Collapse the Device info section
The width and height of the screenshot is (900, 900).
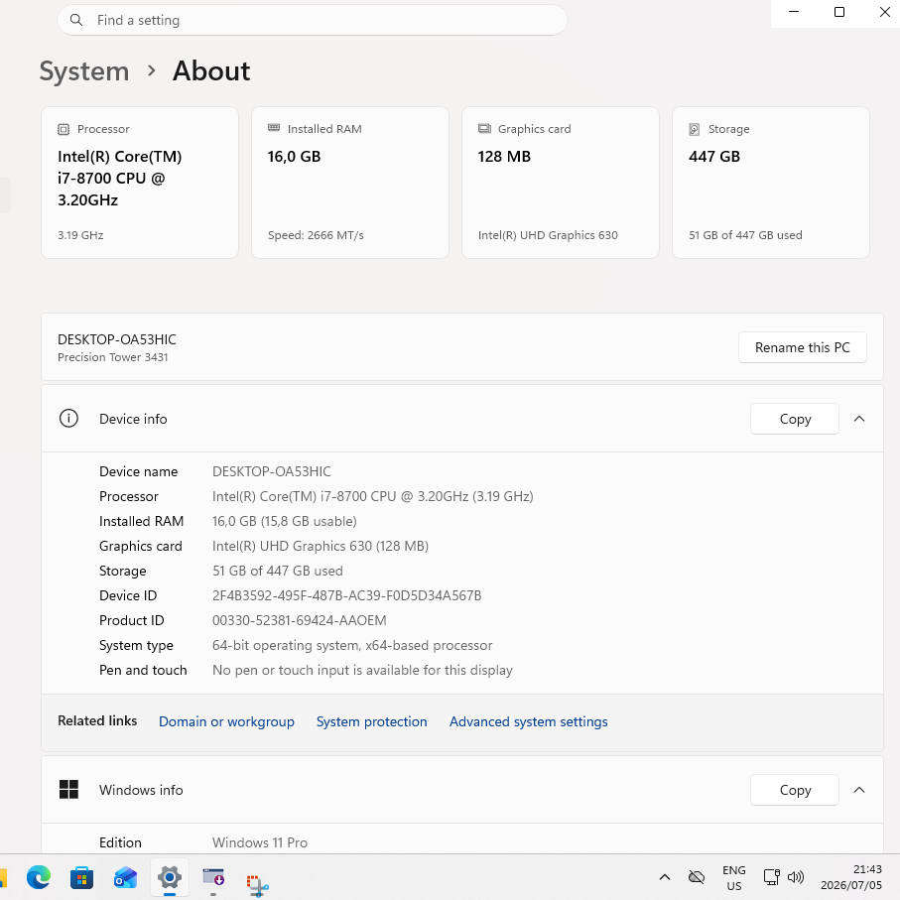point(858,419)
